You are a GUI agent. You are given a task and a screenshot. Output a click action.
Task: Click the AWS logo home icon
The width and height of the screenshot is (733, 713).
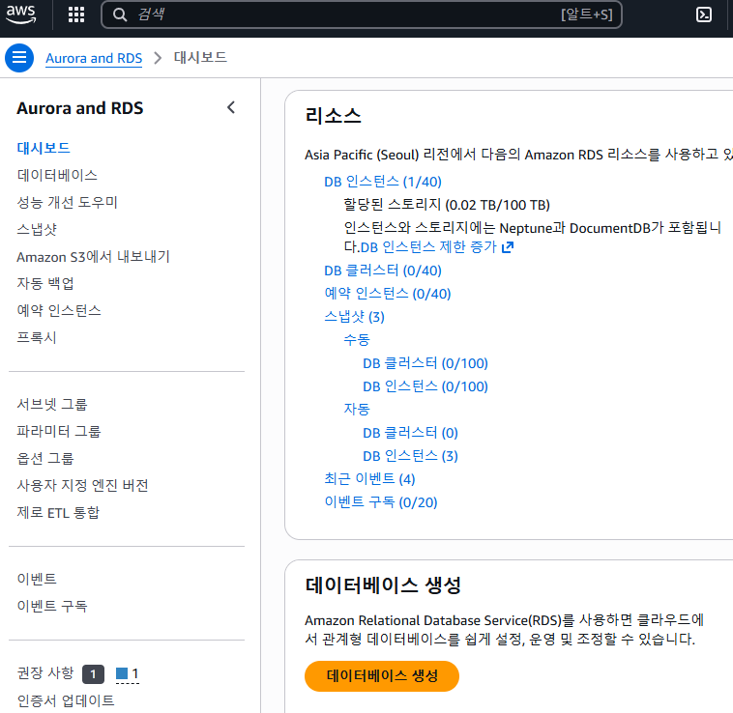click(20, 14)
